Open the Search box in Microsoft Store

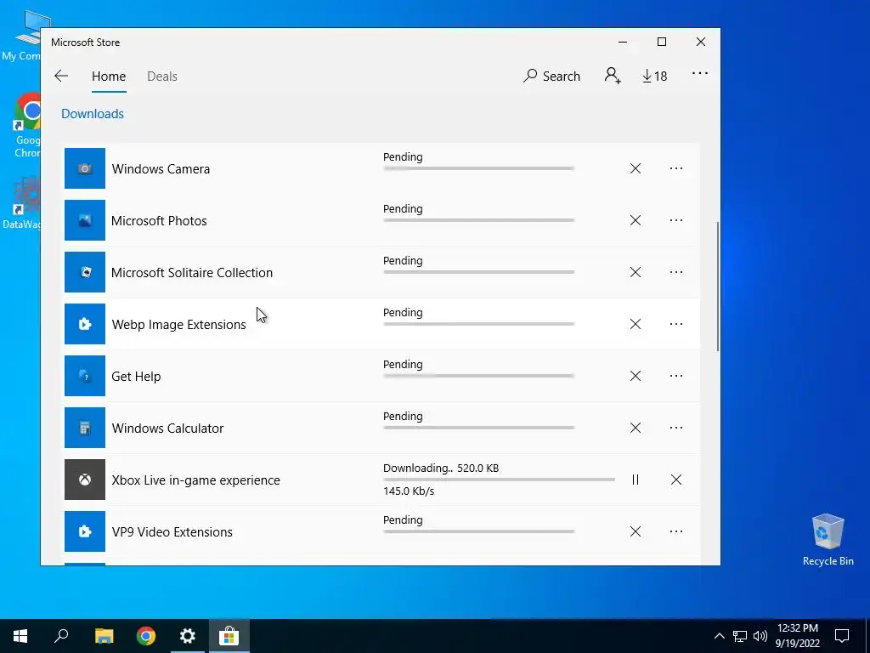551,76
